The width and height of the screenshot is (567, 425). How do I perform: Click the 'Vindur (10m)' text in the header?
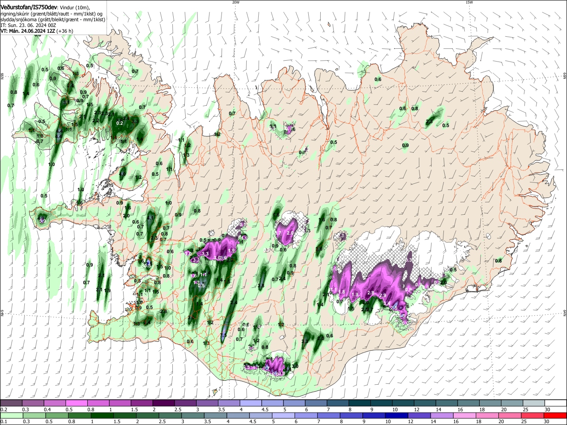[75, 8]
